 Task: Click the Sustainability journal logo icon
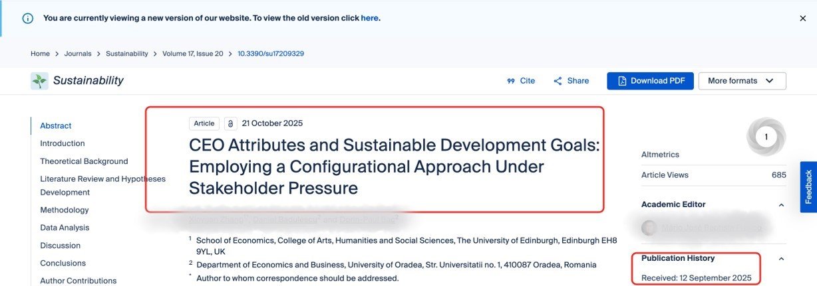[x=39, y=81]
